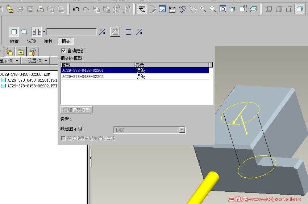This screenshot has height=204, width=308.
Task: Open the 设置(G) dropdown menu
Action: tap(36, 61)
